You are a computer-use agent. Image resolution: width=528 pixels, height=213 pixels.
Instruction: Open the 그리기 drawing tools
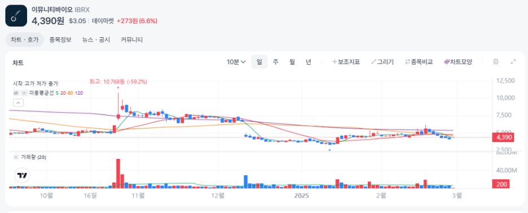point(382,62)
